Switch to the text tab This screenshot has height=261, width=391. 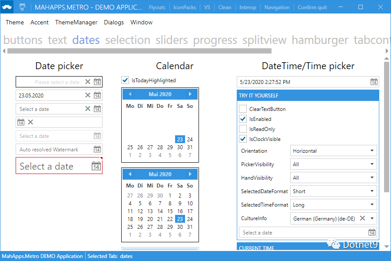57,40
